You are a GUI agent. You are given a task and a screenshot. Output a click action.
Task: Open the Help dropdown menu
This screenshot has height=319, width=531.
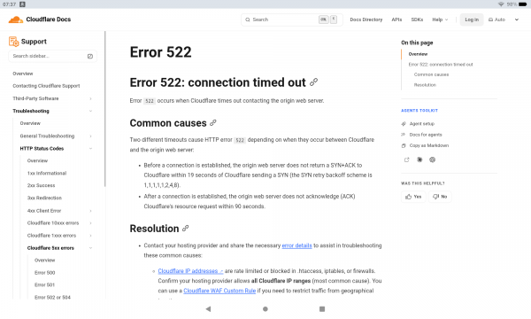pos(440,19)
